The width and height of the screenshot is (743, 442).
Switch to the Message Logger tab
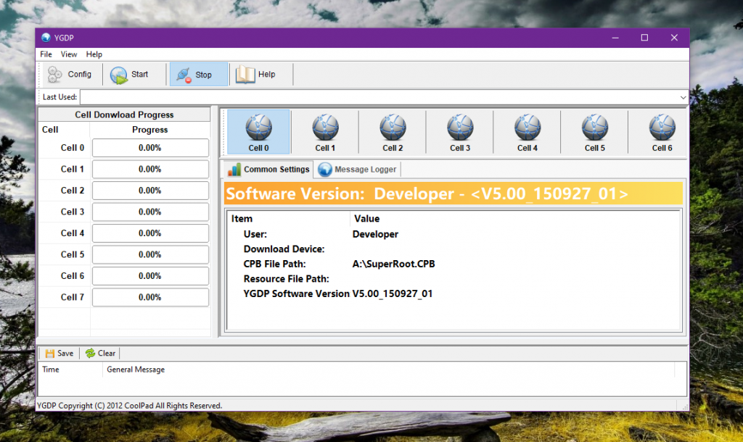[x=357, y=170]
